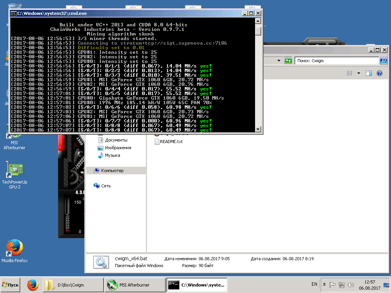
Task: Open the TechPowerUp GPU-Z desktop shortcut
Action: point(15,175)
